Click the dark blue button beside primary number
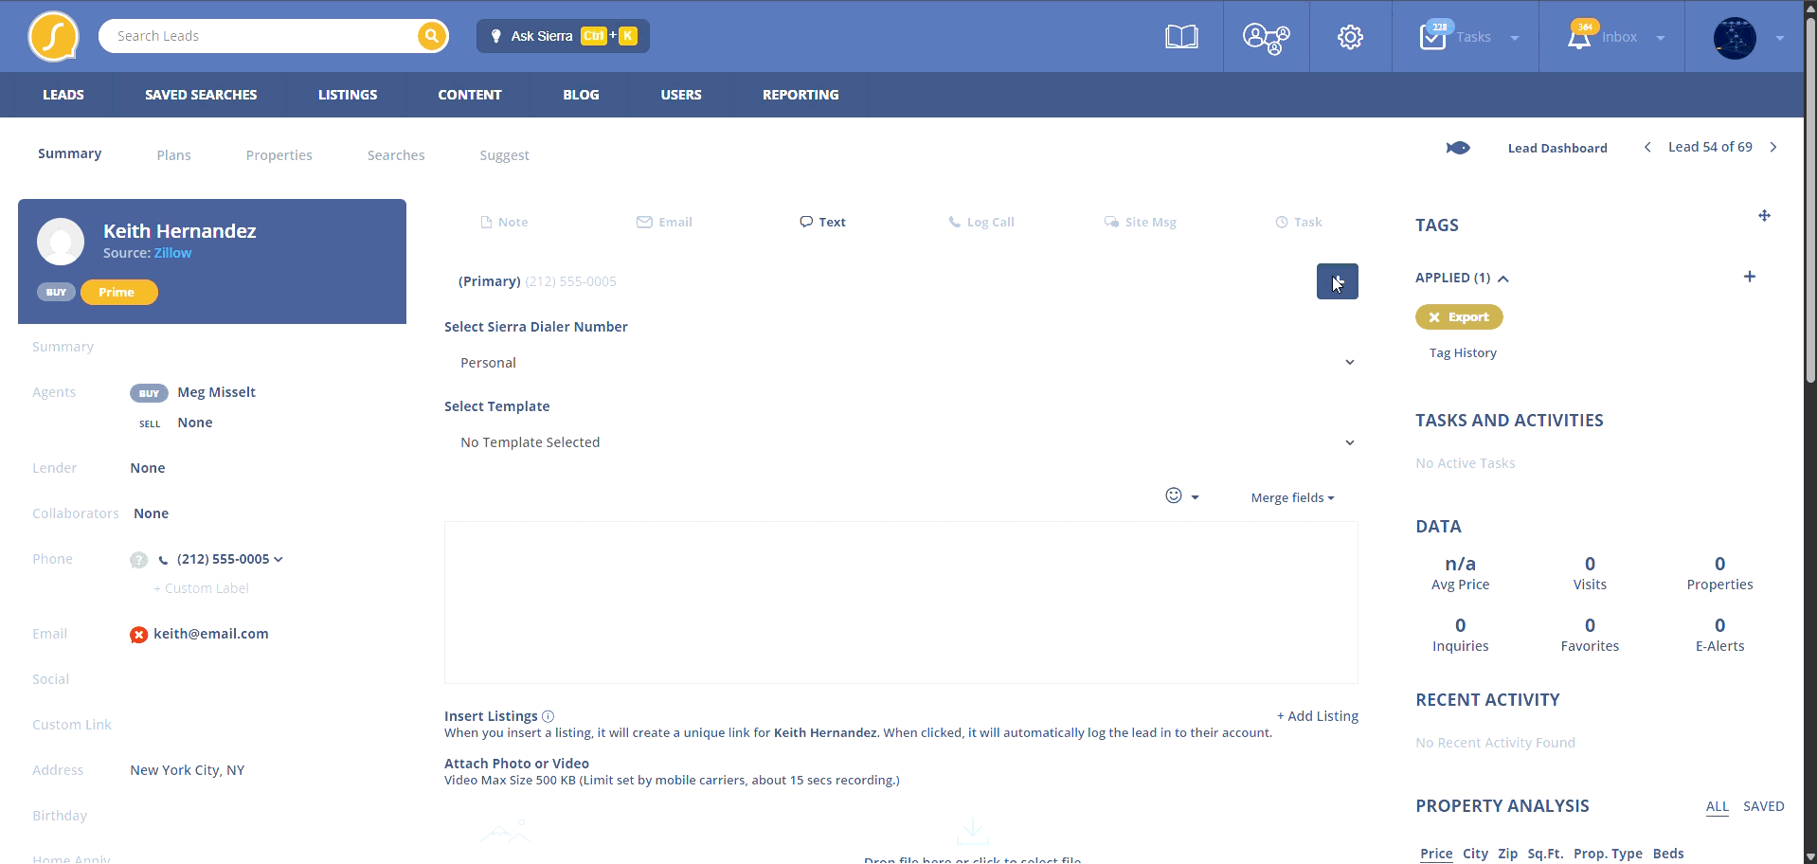The width and height of the screenshot is (1817, 864). pos(1337,281)
